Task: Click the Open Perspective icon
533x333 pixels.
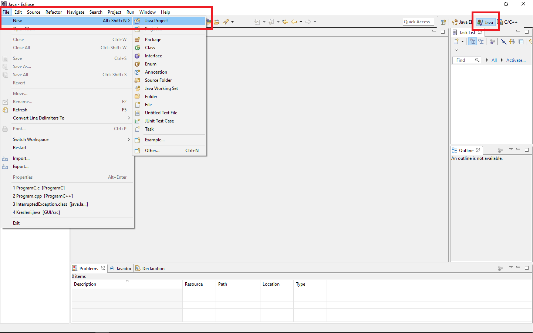Action: [x=443, y=22]
